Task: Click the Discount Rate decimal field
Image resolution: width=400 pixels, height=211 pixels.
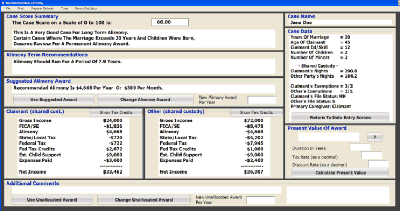Action: (378, 164)
